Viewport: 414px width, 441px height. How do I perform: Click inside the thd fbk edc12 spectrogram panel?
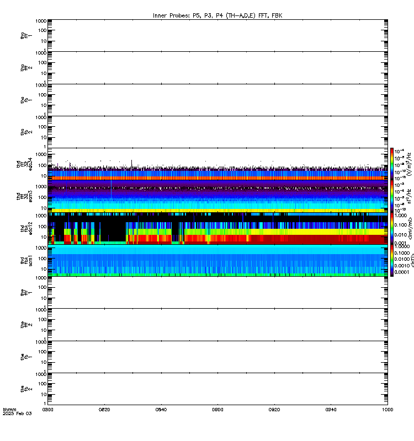tap(217, 228)
